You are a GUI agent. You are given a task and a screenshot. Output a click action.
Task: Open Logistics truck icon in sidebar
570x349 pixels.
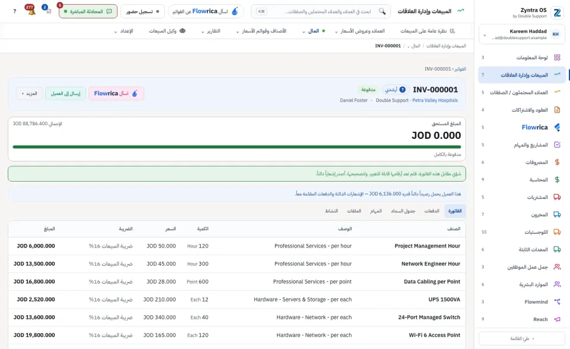tap(557, 232)
